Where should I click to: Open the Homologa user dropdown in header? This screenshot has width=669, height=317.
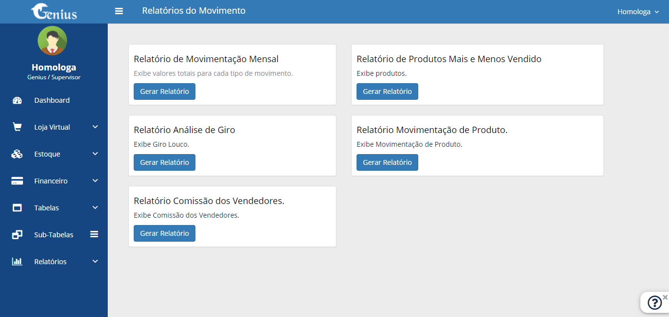pos(638,12)
